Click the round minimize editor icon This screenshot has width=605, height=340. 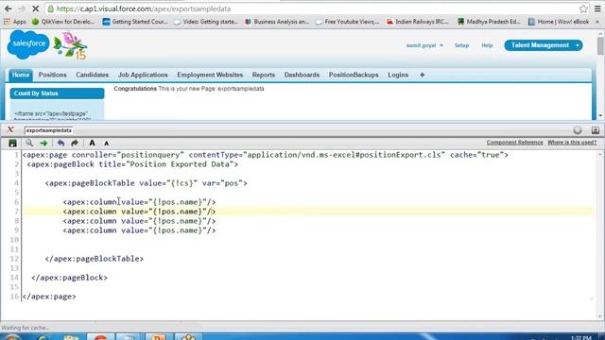(x=578, y=130)
